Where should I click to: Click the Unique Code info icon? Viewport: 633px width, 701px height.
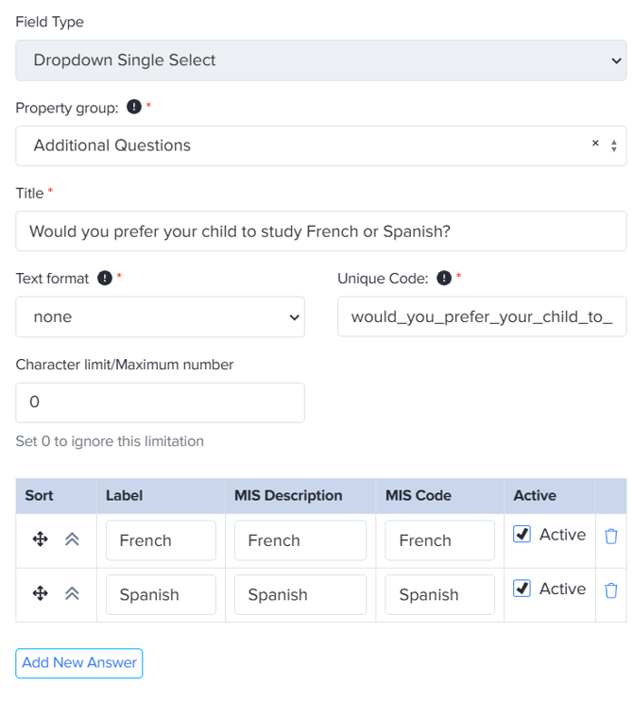click(444, 279)
